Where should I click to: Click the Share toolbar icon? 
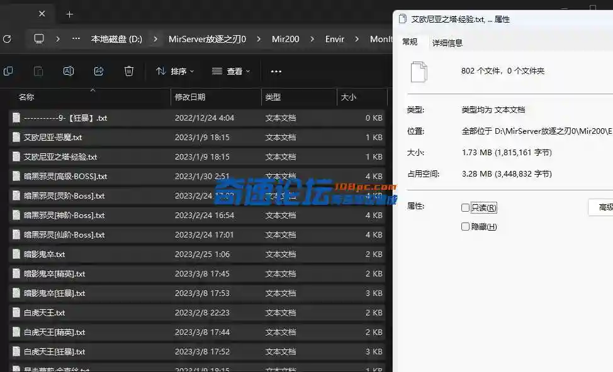99,71
